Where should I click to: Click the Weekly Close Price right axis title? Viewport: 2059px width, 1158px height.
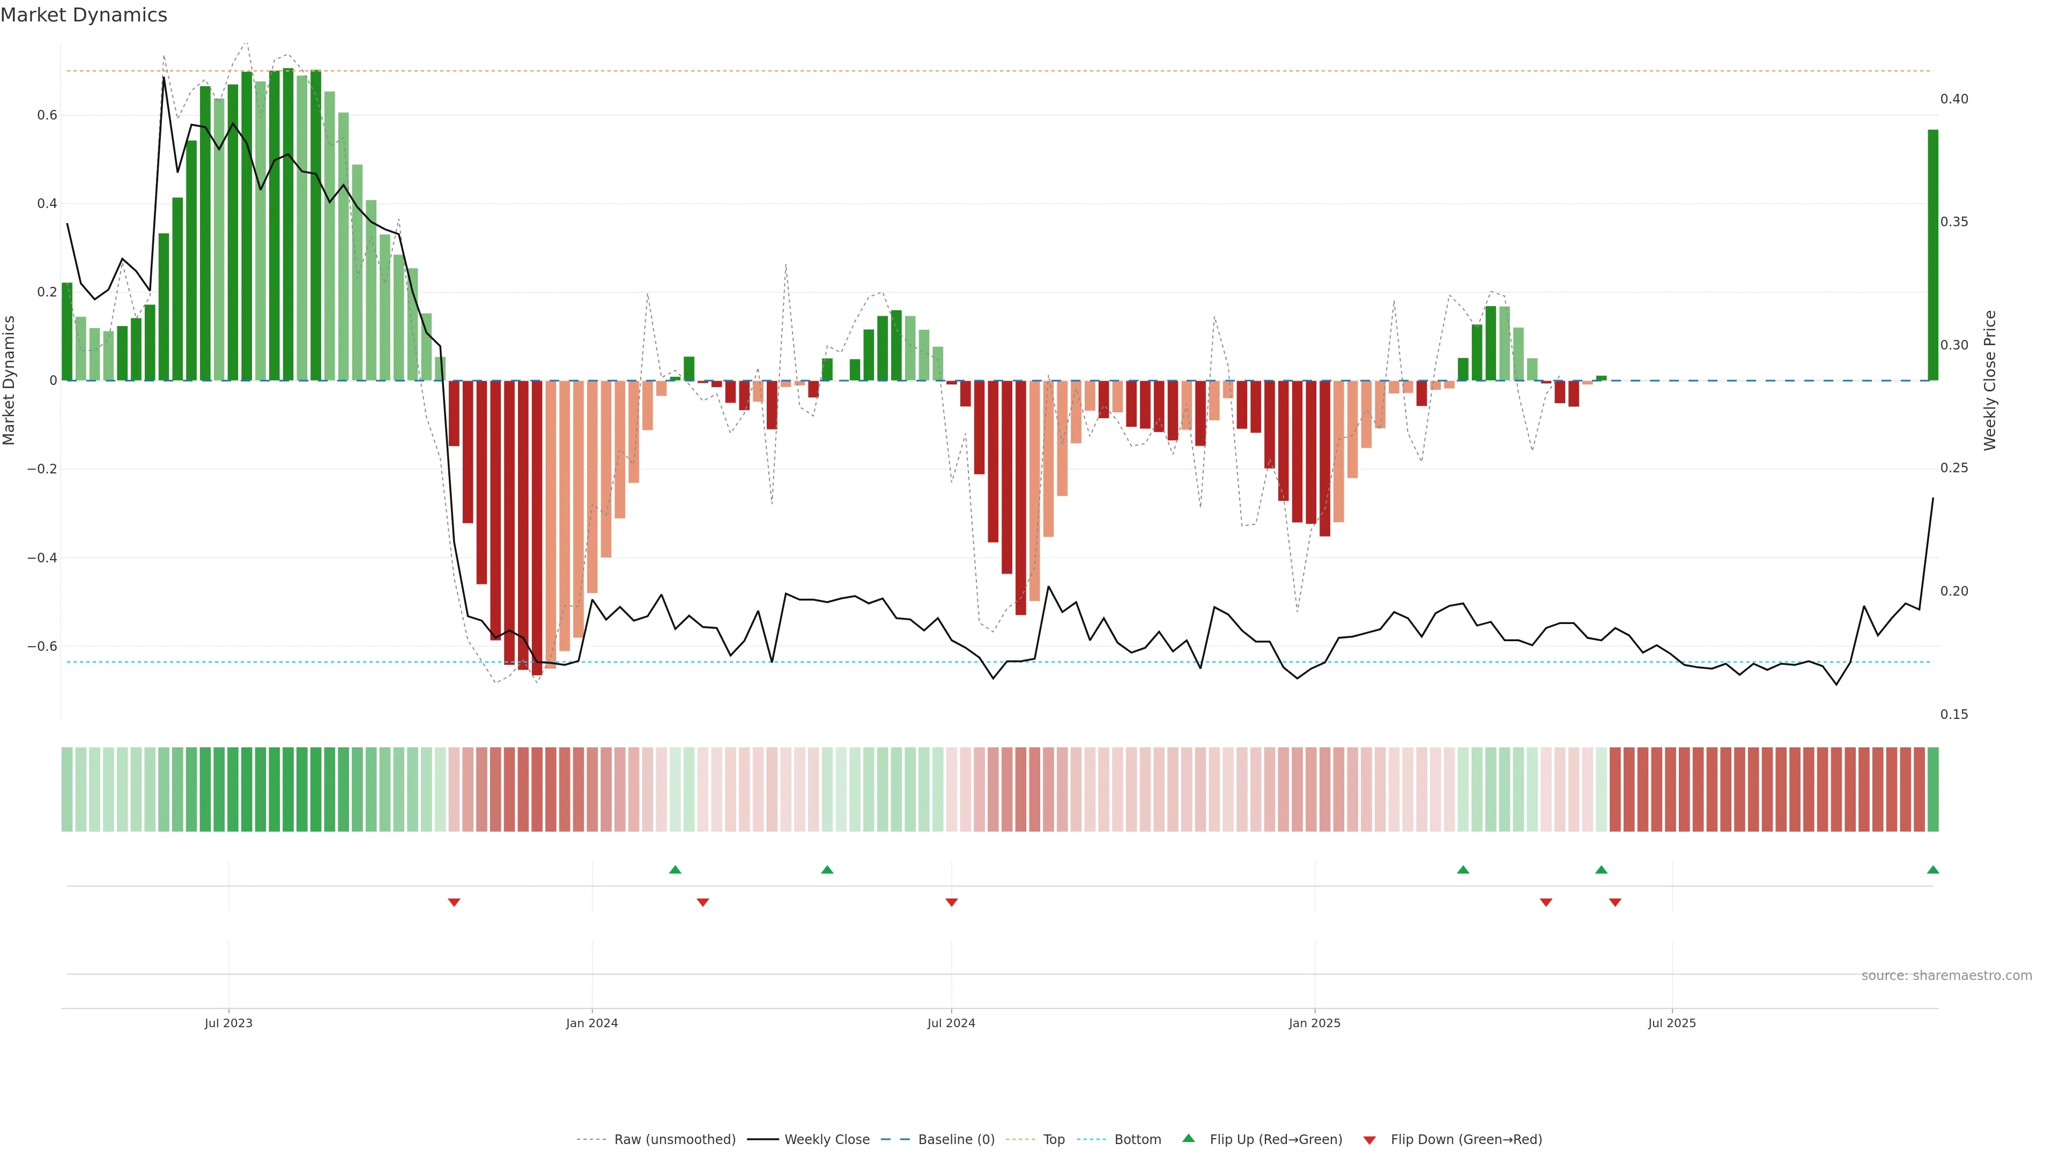coord(1989,381)
